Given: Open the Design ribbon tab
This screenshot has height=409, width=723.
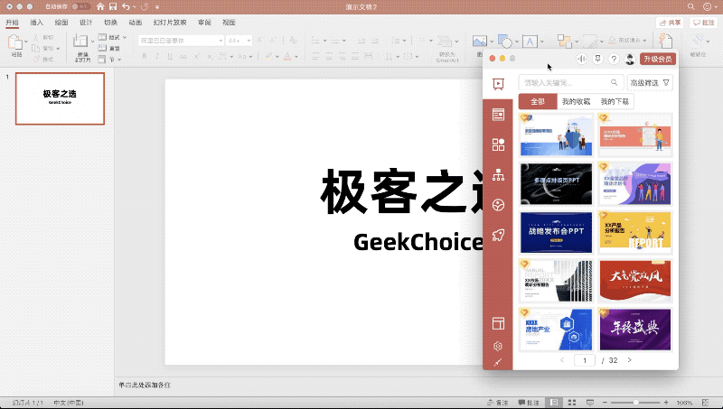Looking at the screenshot, I should click(x=86, y=22).
